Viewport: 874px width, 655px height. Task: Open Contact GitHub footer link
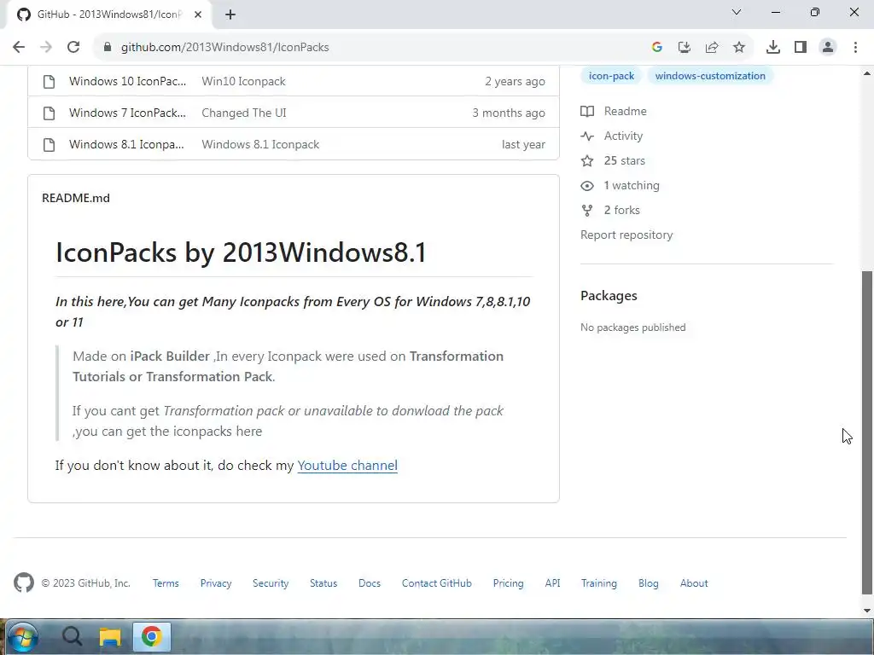pyautogui.click(x=436, y=583)
